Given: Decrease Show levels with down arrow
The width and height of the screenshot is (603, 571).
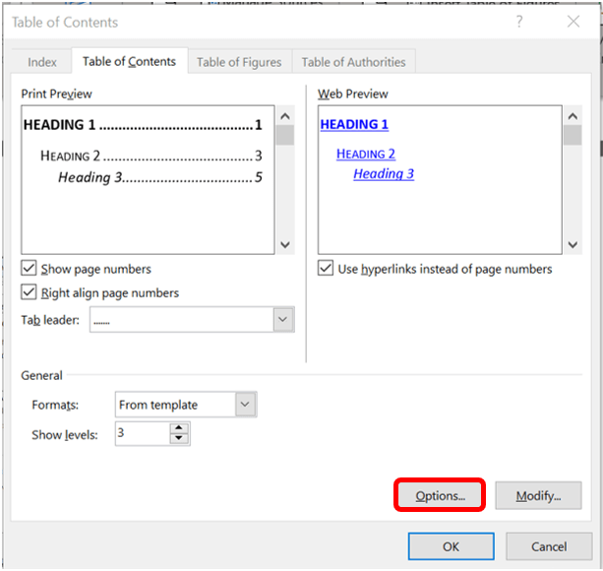Looking at the screenshot, I should pyautogui.click(x=178, y=439).
